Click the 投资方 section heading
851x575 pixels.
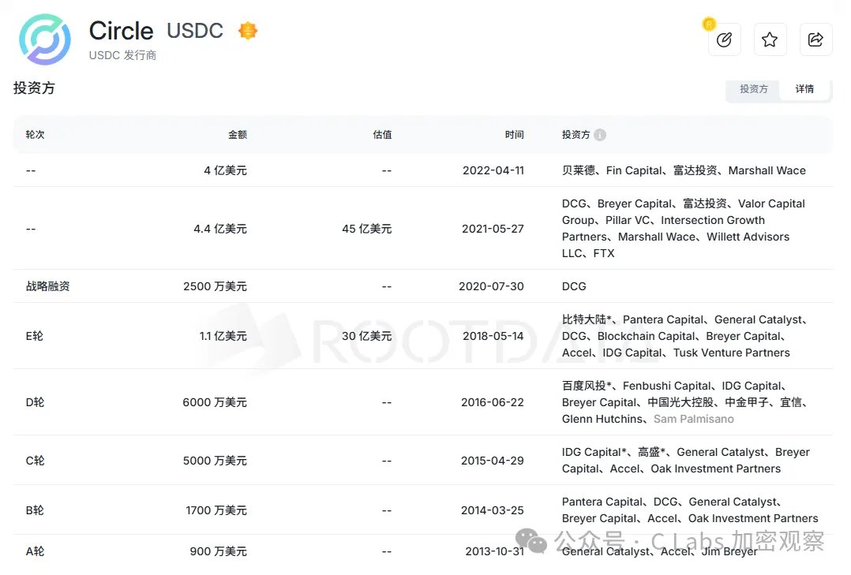coord(34,88)
